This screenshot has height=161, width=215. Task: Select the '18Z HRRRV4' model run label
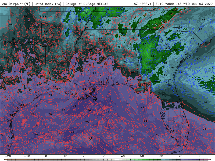pos(142,4)
